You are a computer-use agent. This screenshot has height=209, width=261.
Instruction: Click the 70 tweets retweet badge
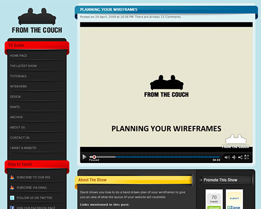[x=214, y=199]
